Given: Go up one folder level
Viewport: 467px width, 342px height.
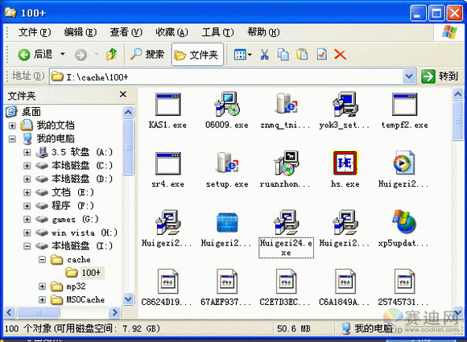Looking at the screenshot, I should (111, 55).
